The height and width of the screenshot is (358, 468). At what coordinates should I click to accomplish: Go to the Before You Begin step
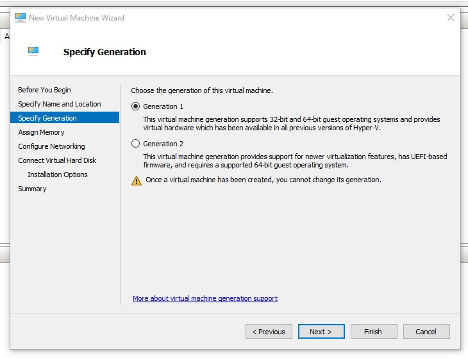pos(44,90)
